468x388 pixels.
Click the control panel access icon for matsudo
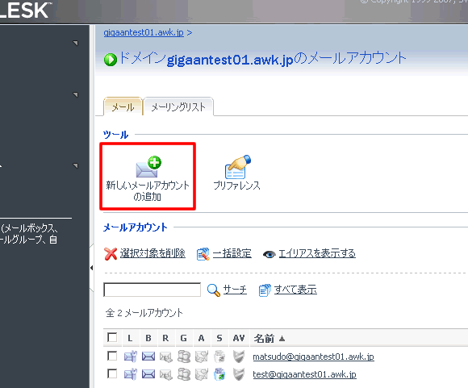[x=131, y=357]
